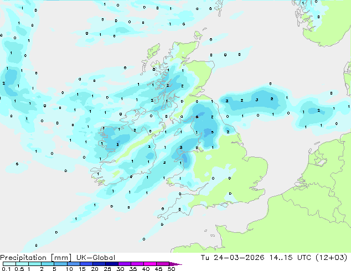Screen dimensions: 351x271
Task: Pick the 15–20 mm legend color swatch
Action: tap(86, 264)
